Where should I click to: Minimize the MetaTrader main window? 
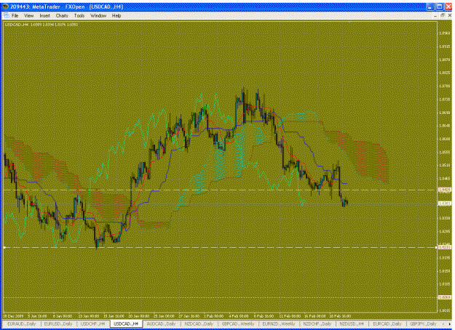click(430, 7)
